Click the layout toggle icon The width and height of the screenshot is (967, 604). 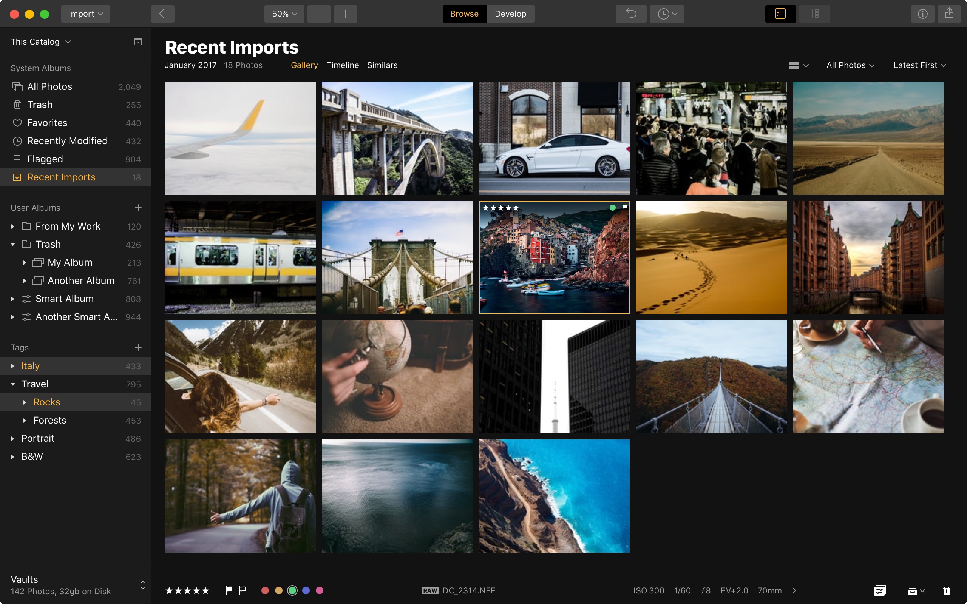780,14
